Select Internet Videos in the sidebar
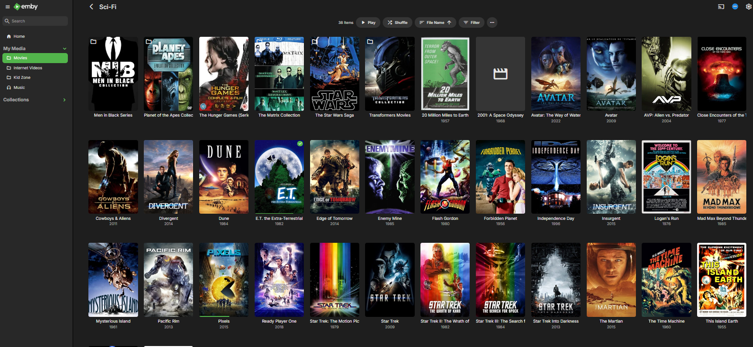This screenshot has height=347, width=753. click(28, 68)
